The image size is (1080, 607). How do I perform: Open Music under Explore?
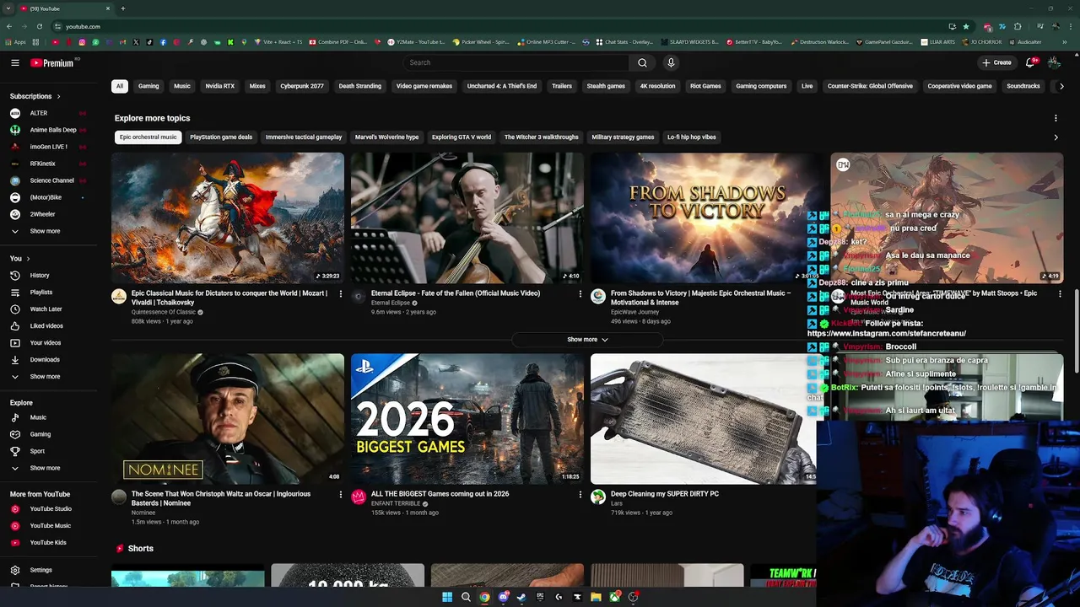pos(38,417)
